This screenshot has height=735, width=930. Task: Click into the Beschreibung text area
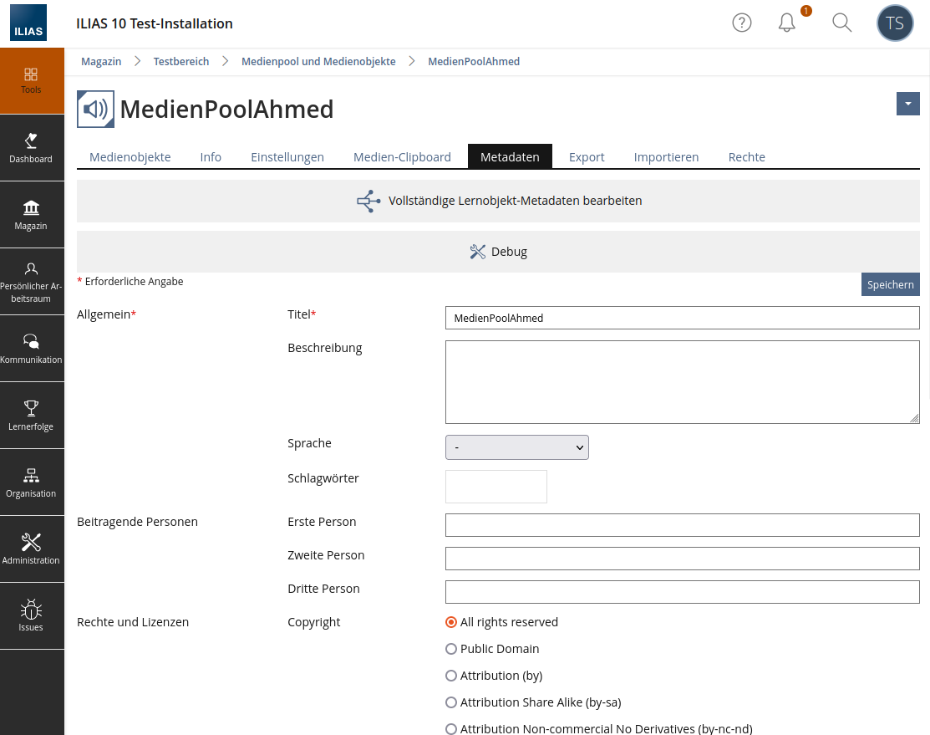click(x=682, y=381)
